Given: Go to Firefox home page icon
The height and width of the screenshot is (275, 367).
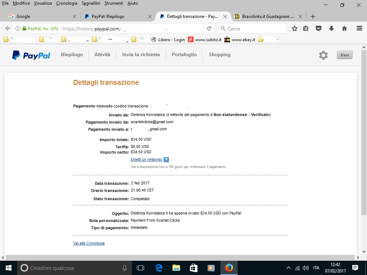Looking at the screenshot, I should [x=344, y=29].
